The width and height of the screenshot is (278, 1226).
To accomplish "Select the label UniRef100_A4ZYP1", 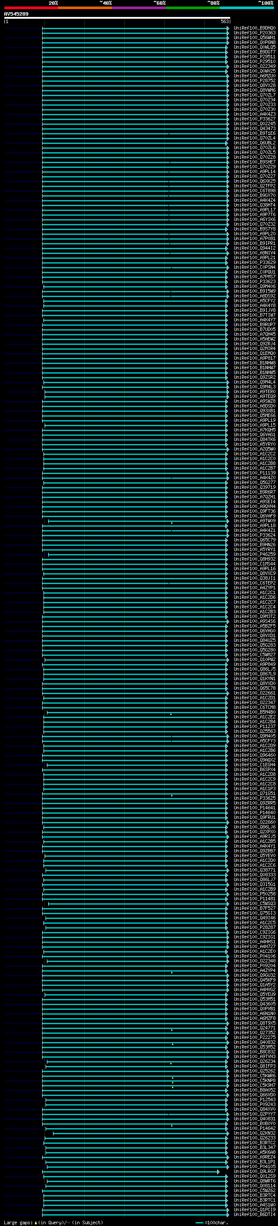I will 254,588.
